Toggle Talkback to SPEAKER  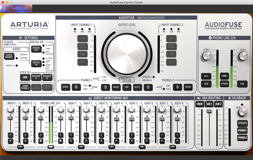(x=242, y=123)
